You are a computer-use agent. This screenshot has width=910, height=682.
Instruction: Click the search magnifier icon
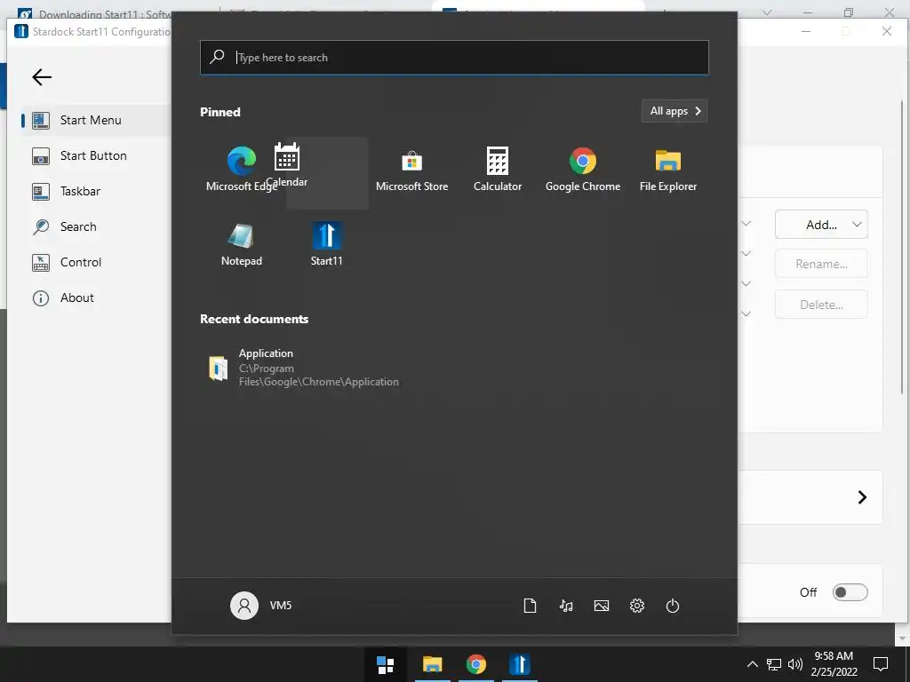(x=217, y=57)
